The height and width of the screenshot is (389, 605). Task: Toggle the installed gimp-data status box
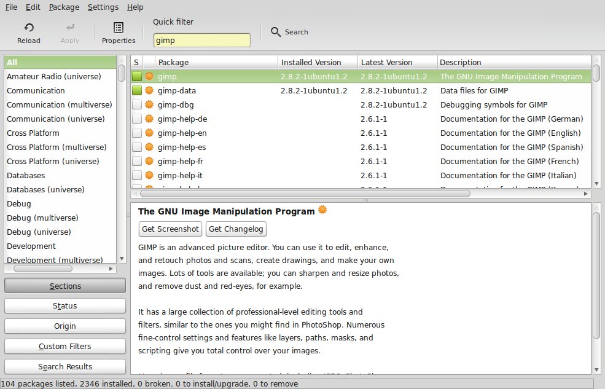coord(136,90)
